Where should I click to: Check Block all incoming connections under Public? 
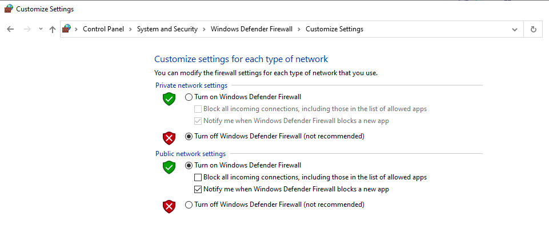pos(198,178)
